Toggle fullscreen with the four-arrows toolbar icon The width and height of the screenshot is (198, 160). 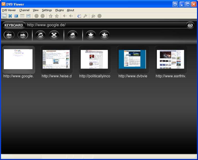point(10,16)
